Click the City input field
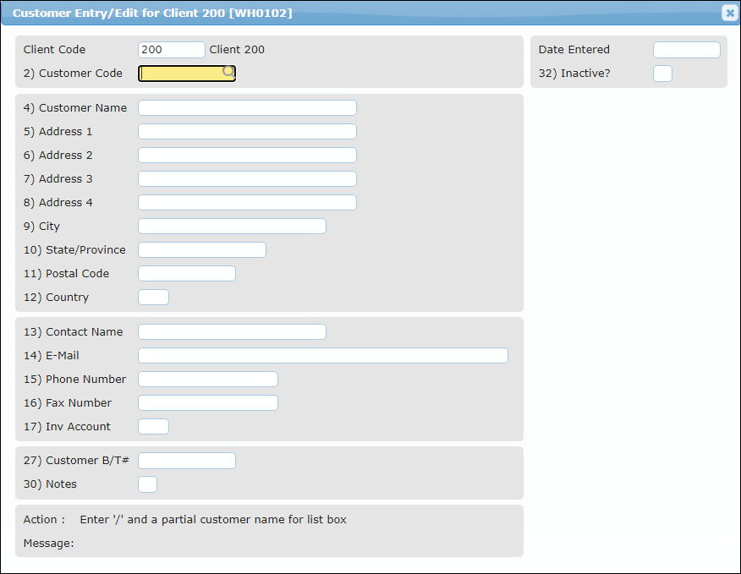 point(232,227)
